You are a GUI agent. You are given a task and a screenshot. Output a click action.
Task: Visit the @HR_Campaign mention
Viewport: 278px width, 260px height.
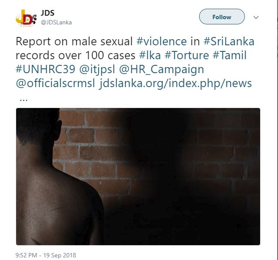tap(161, 69)
